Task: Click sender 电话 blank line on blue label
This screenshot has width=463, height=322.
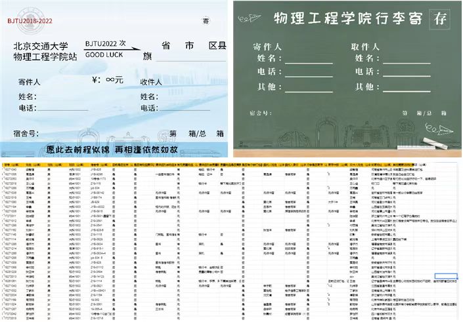Action: click(63, 110)
